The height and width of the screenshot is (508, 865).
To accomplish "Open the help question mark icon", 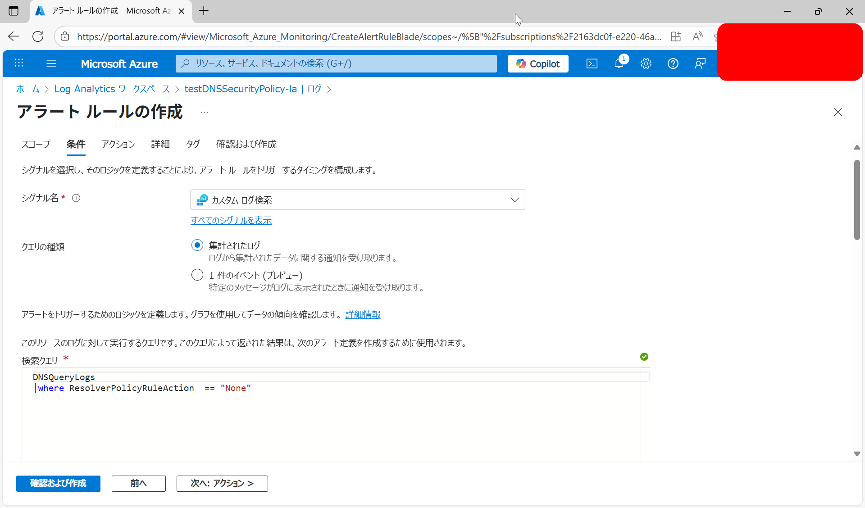I will [673, 63].
